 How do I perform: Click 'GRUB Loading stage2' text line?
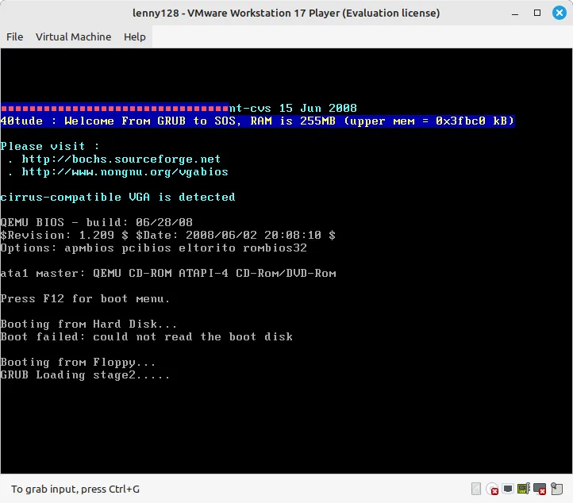(x=85, y=375)
